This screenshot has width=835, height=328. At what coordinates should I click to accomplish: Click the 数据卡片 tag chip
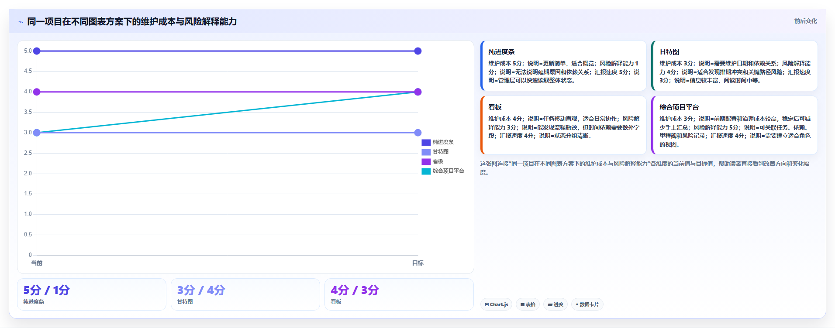tap(587, 304)
